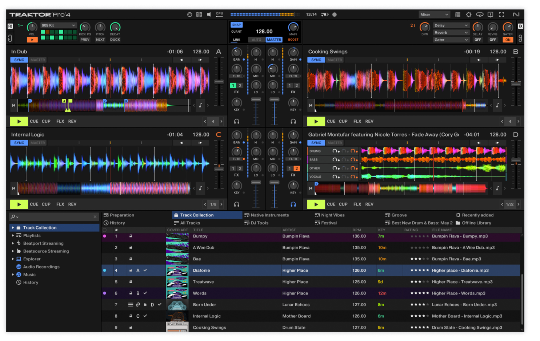This screenshot has height=341, width=540.
Task: Toggle FX unit 1 assign on channel A
Action: (x=233, y=86)
